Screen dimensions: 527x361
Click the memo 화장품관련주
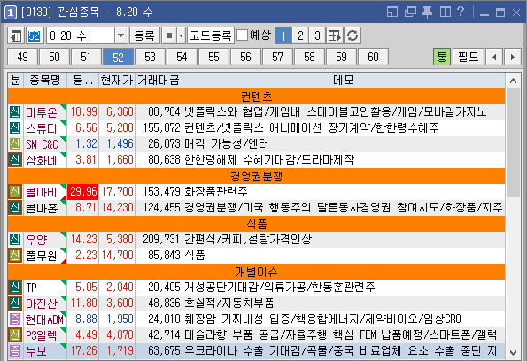coord(216,192)
